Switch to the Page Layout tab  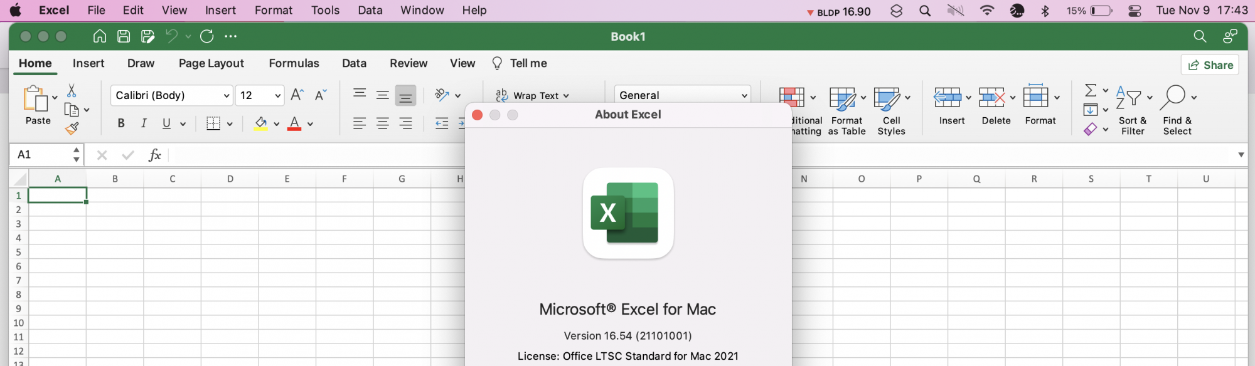[211, 63]
